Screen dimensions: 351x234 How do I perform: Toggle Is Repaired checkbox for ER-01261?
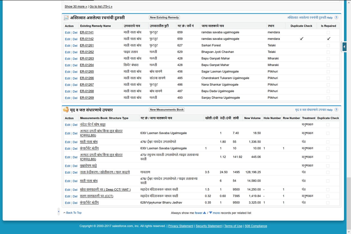point(328,45)
